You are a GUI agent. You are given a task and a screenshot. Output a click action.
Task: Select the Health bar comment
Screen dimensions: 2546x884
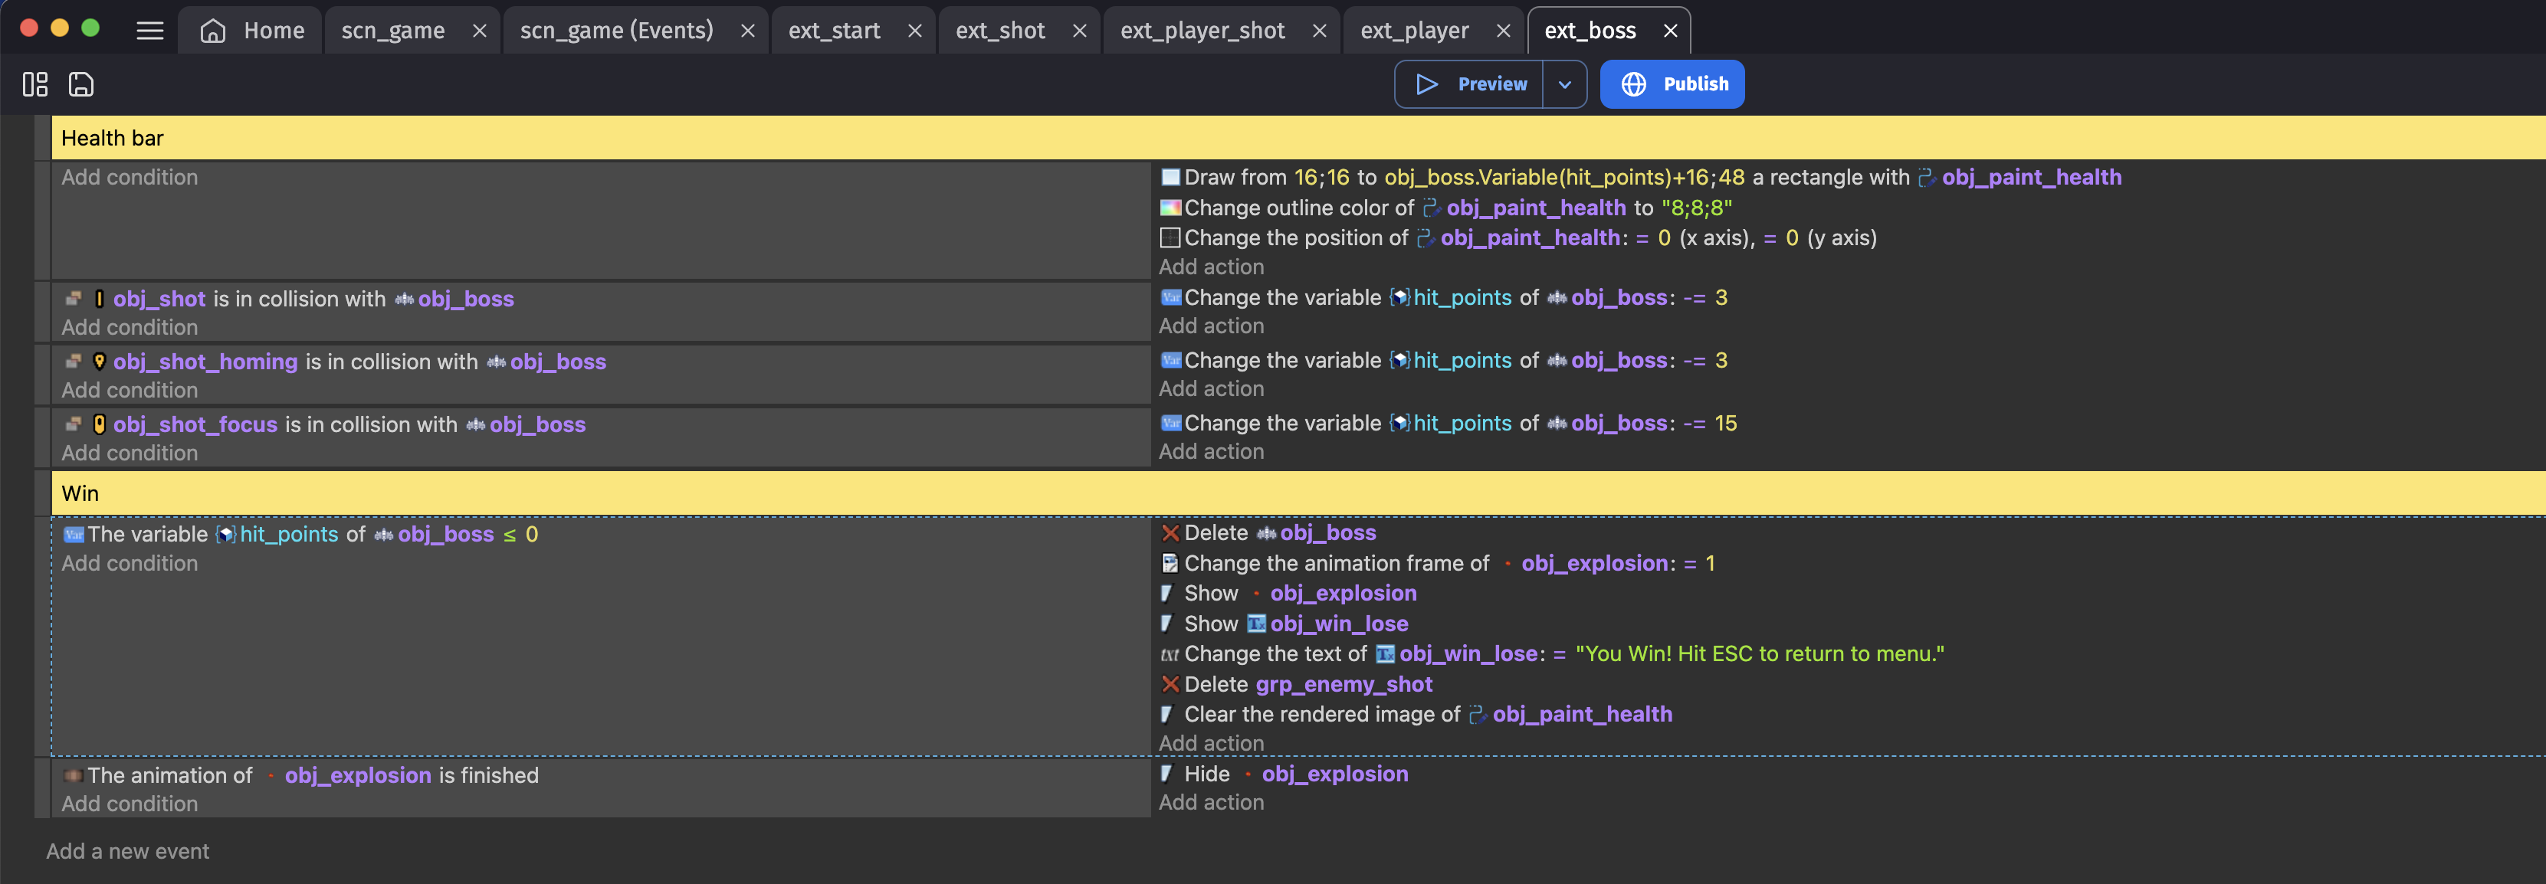point(1298,139)
